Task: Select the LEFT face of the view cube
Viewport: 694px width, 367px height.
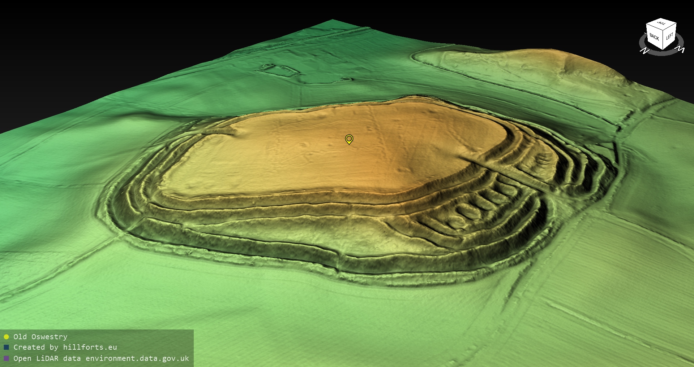Action: coord(669,36)
